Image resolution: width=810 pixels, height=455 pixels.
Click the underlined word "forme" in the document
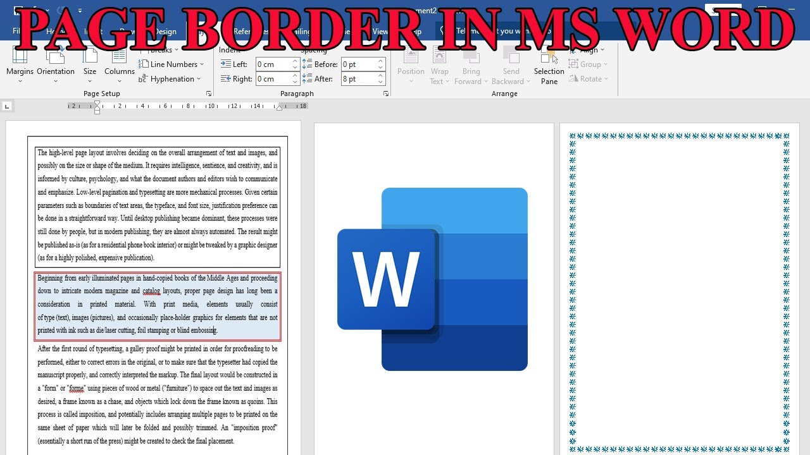76,389
